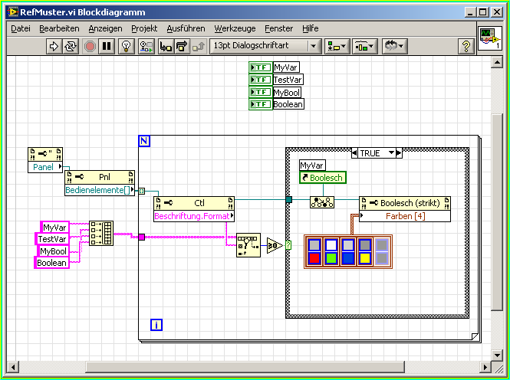Toggle Retain Wire Values button

(x=145, y=46)
